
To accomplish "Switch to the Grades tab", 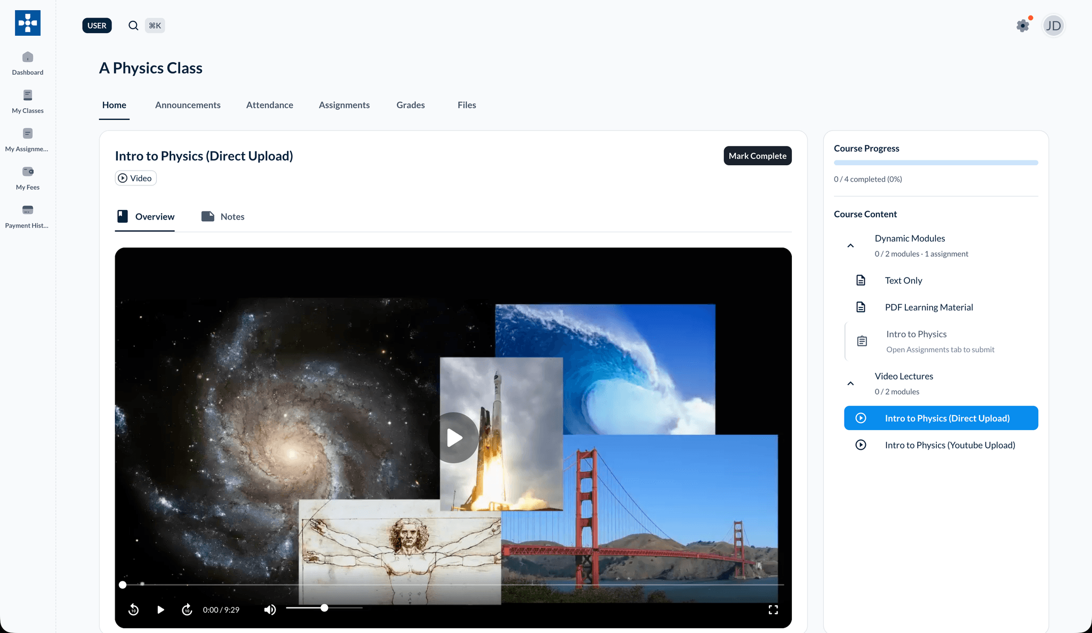I will [411, 105].
